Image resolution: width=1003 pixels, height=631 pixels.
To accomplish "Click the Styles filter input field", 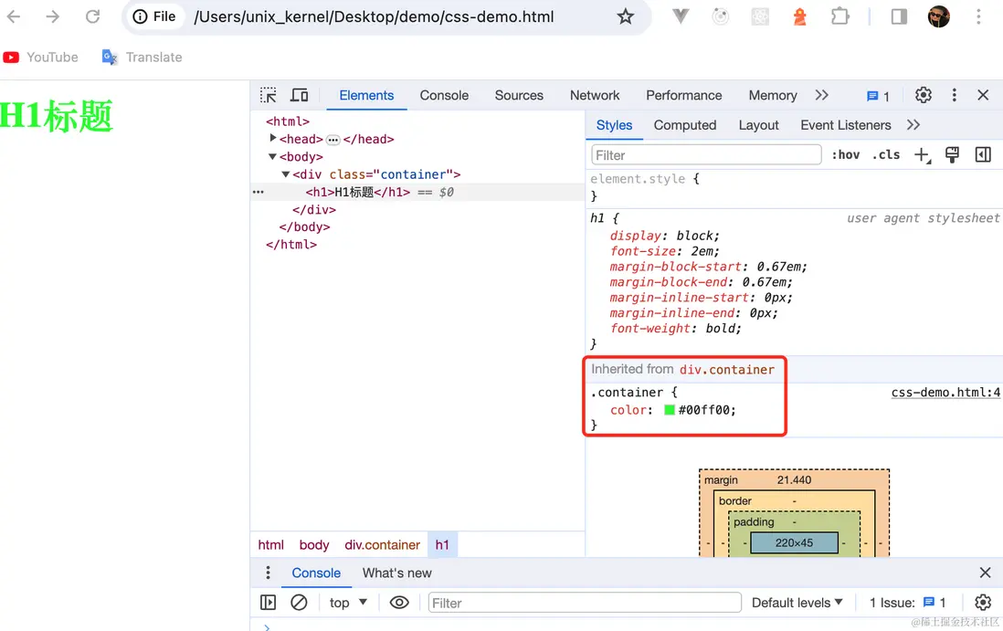I will pyautogui.click(x=705, y=155).
